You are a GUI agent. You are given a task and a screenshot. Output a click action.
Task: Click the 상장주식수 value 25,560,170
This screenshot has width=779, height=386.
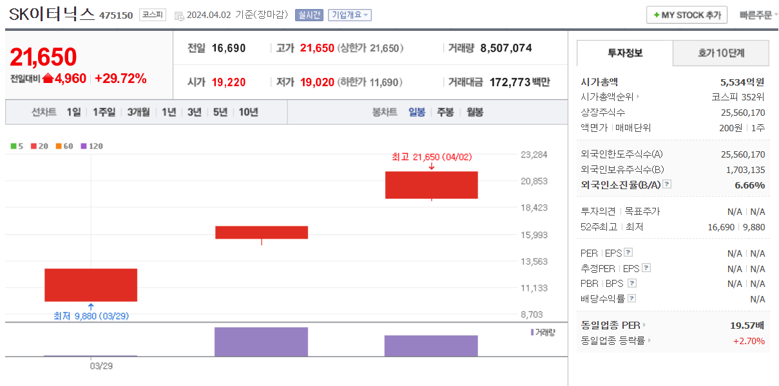(743, 112)
